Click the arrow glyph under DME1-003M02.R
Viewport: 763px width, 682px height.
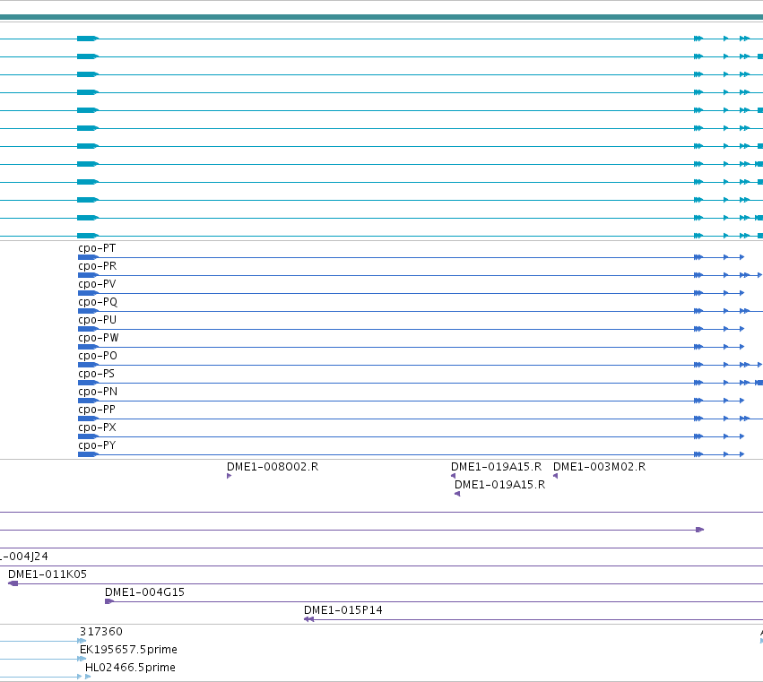click(x=555, y=476)
